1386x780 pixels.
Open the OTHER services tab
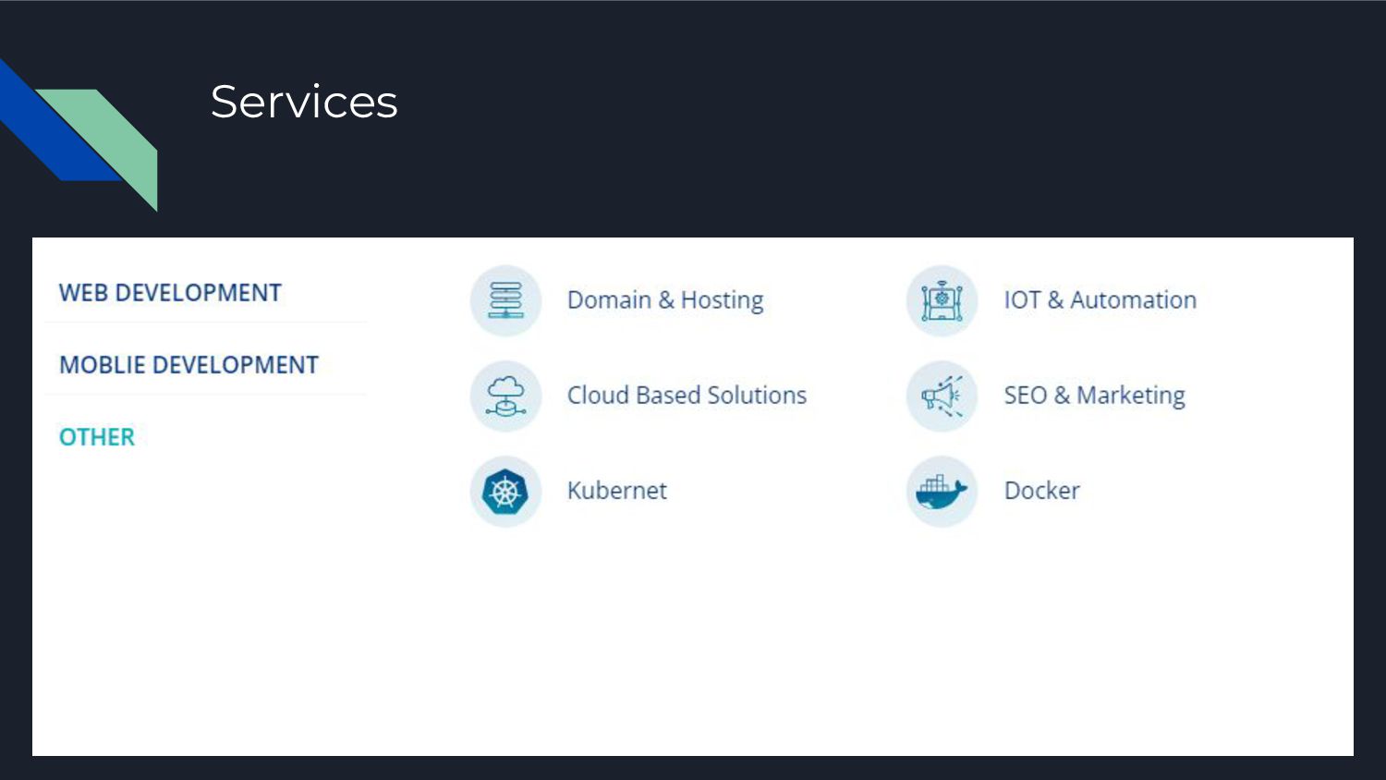(97, 437)
